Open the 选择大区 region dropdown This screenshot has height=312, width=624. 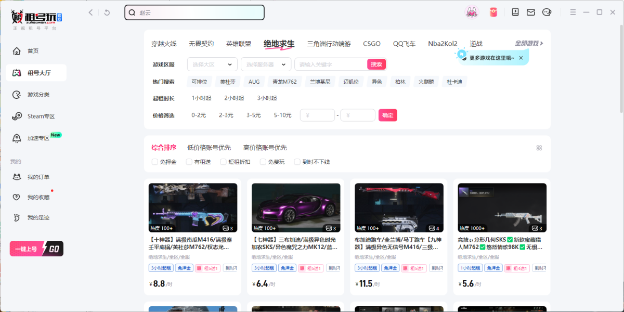coord(212,64)
